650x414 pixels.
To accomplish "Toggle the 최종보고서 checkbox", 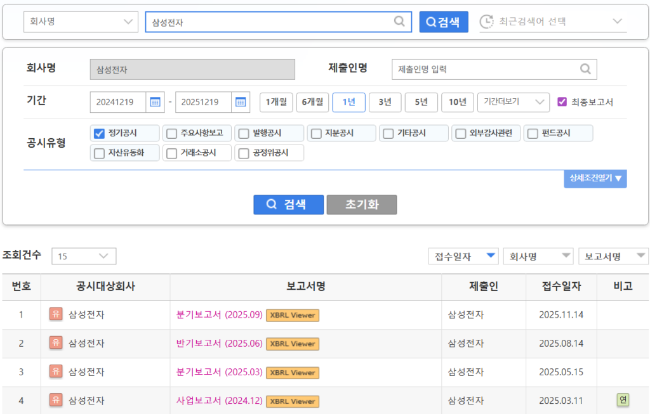I will pos(562,102).
